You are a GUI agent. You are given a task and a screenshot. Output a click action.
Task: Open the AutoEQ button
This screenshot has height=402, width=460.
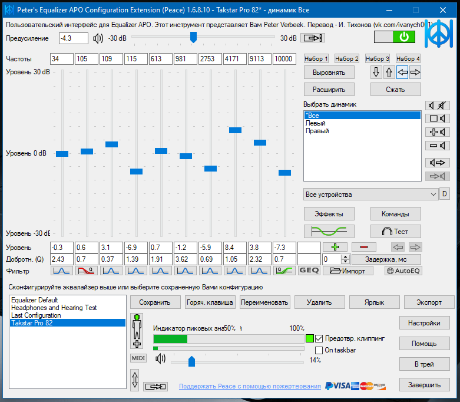click(x=403, y=271)
